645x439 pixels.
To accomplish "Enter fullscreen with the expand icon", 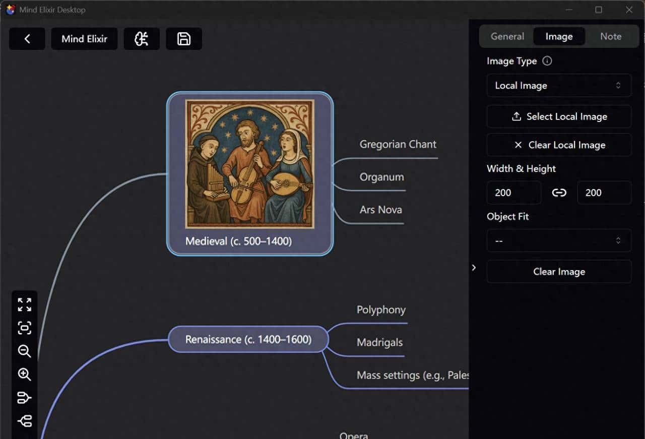I will click(x=24, y=304).
